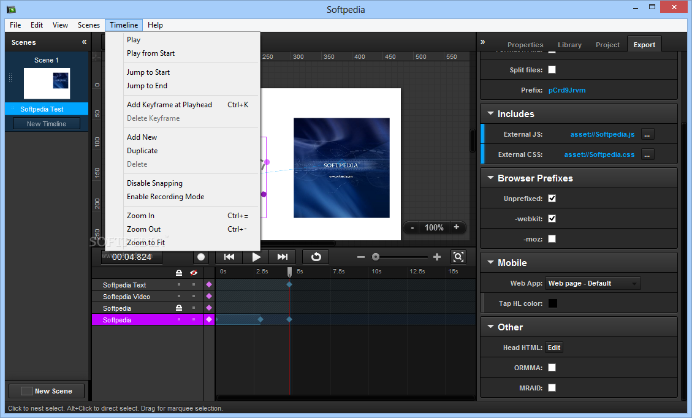The width and height of the screenshot is (692, 418).
Task: Click the New Scene button
Action: (x=47, y=391)
